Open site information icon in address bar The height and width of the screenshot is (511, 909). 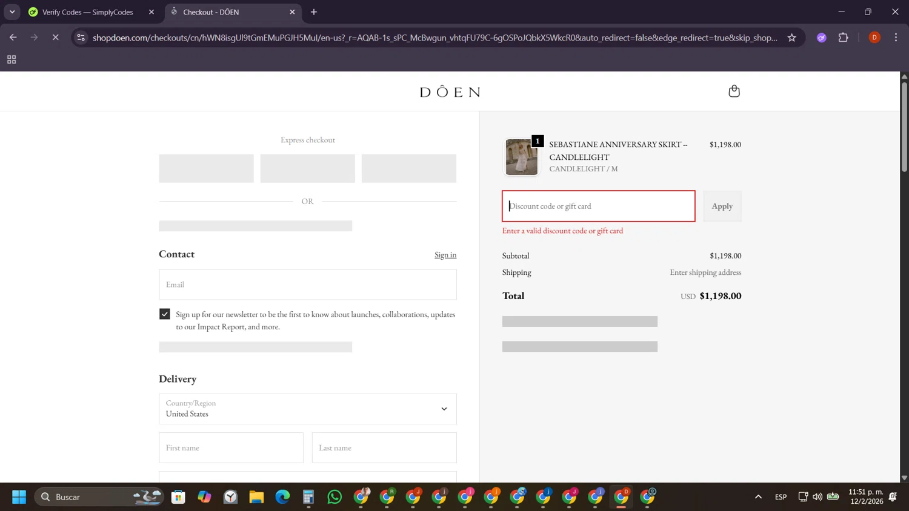81,38
